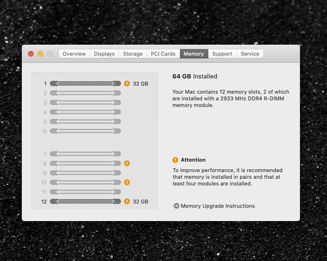
Task: Select empty memory slot 6 bar
Action: 85,131
